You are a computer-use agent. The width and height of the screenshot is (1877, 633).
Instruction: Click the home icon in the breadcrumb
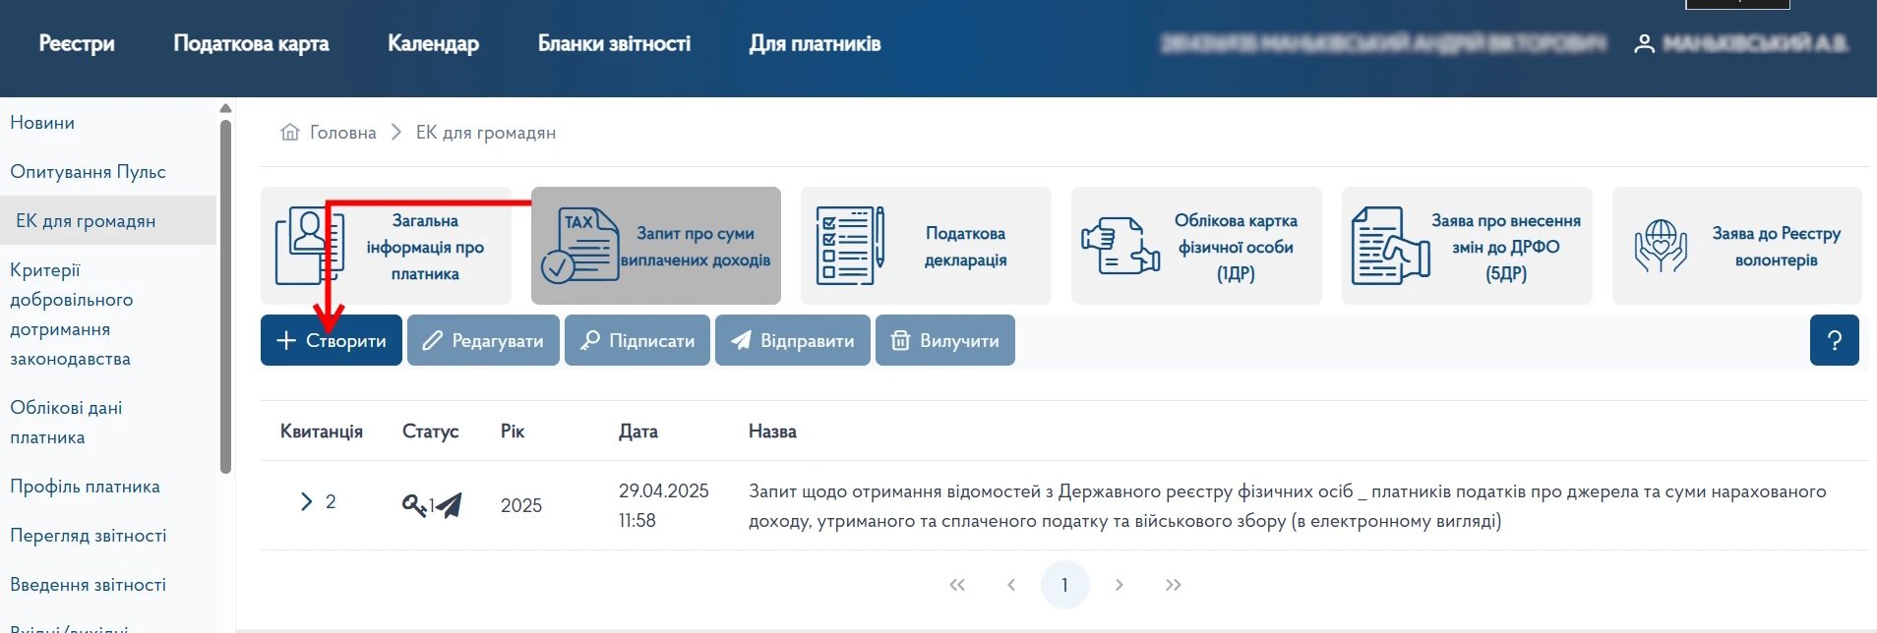[290, 132]
